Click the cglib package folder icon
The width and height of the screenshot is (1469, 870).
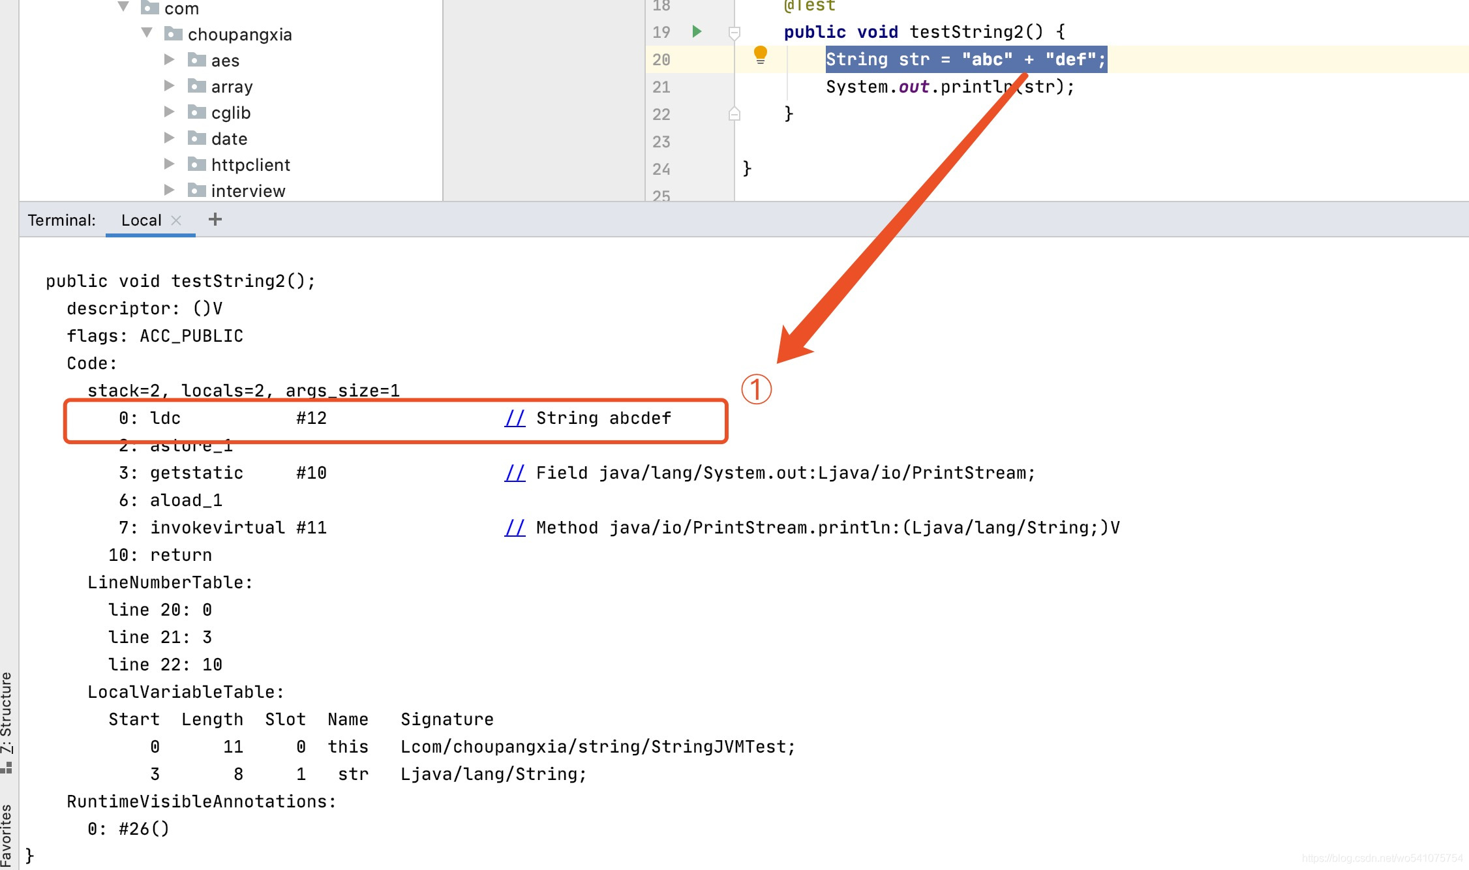[x=197, y=112]
